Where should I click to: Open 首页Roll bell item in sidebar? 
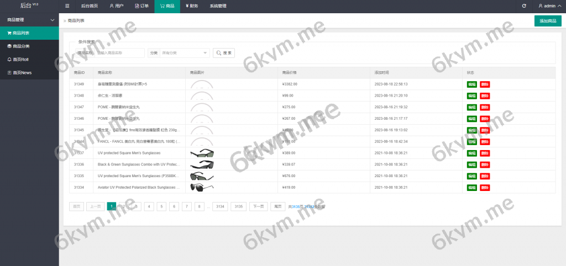pyautogui.click(x=29, y=60)
